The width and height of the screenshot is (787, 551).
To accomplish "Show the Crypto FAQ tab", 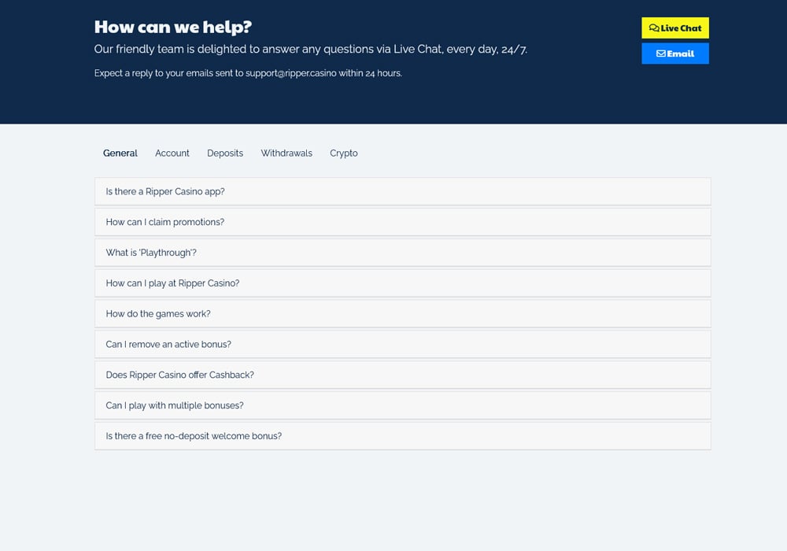I will 344,153.
